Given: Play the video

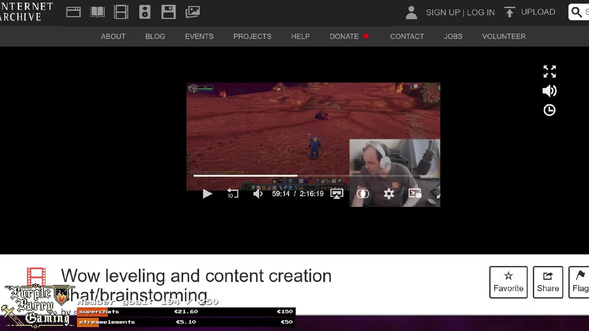Looking at the screenshot, I should point(208,194).
